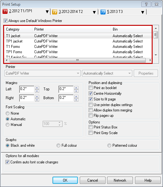The height and width of the screenshot is (187, 163).
Task: Open the 2.2012 T1/TP1 dropdown arrow
Action: 47,12
